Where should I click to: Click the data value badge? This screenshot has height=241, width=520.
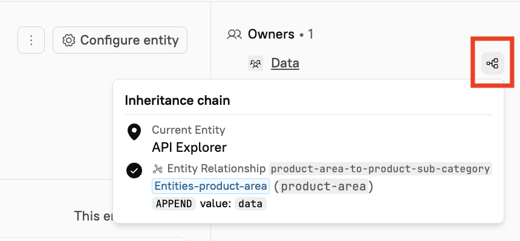pos(250,204)
